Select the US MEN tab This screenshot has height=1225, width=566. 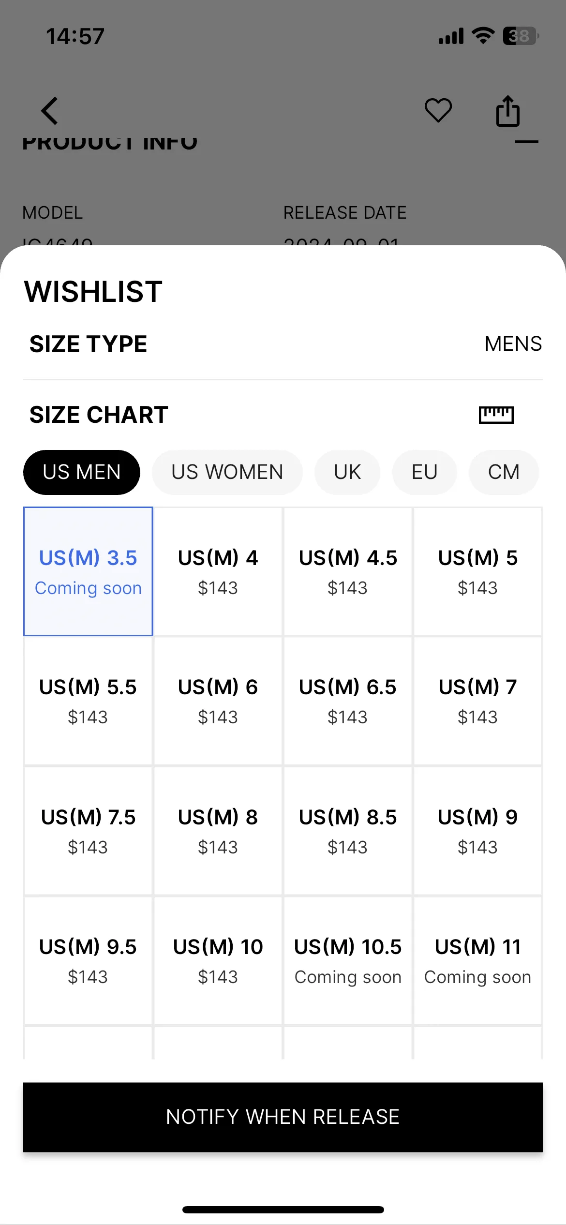(82, 472)
